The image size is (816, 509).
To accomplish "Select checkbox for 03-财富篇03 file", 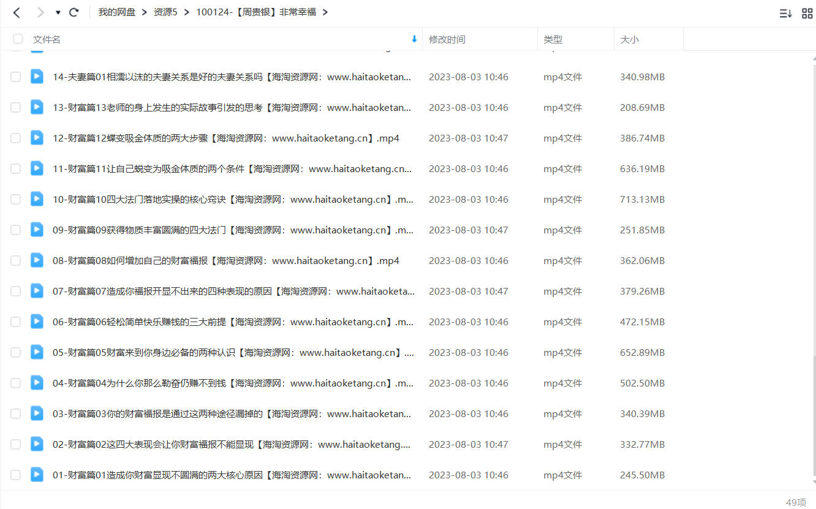I will [15, 413].
